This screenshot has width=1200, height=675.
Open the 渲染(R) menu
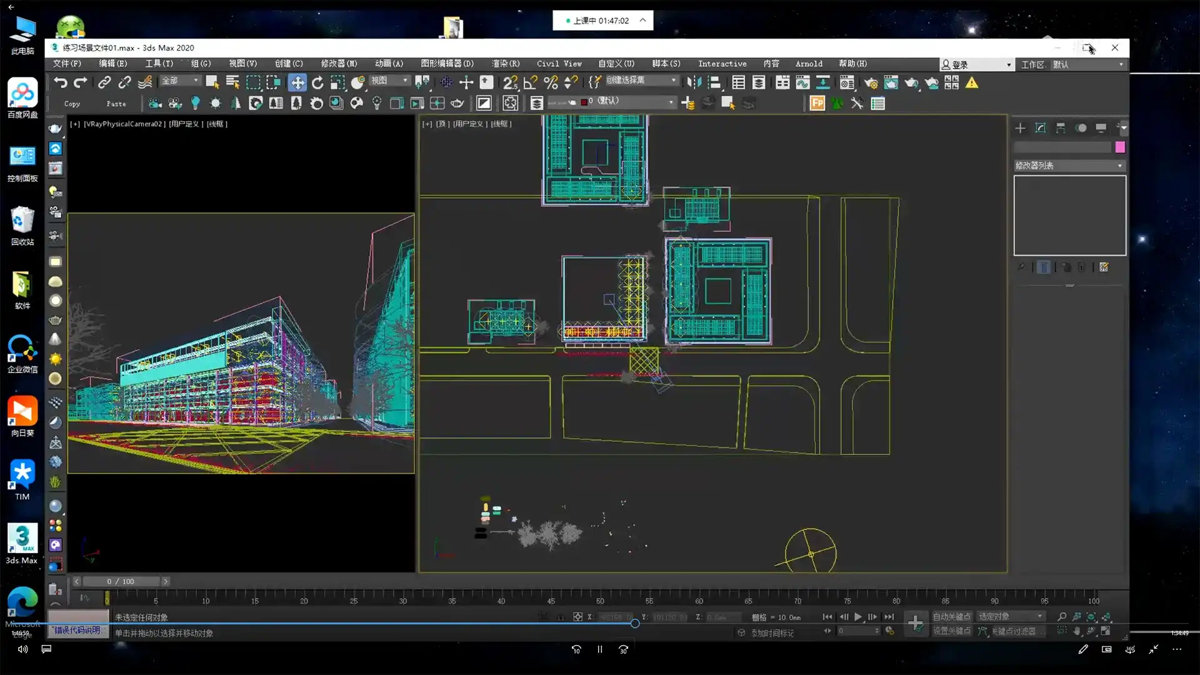coord(505,64)
